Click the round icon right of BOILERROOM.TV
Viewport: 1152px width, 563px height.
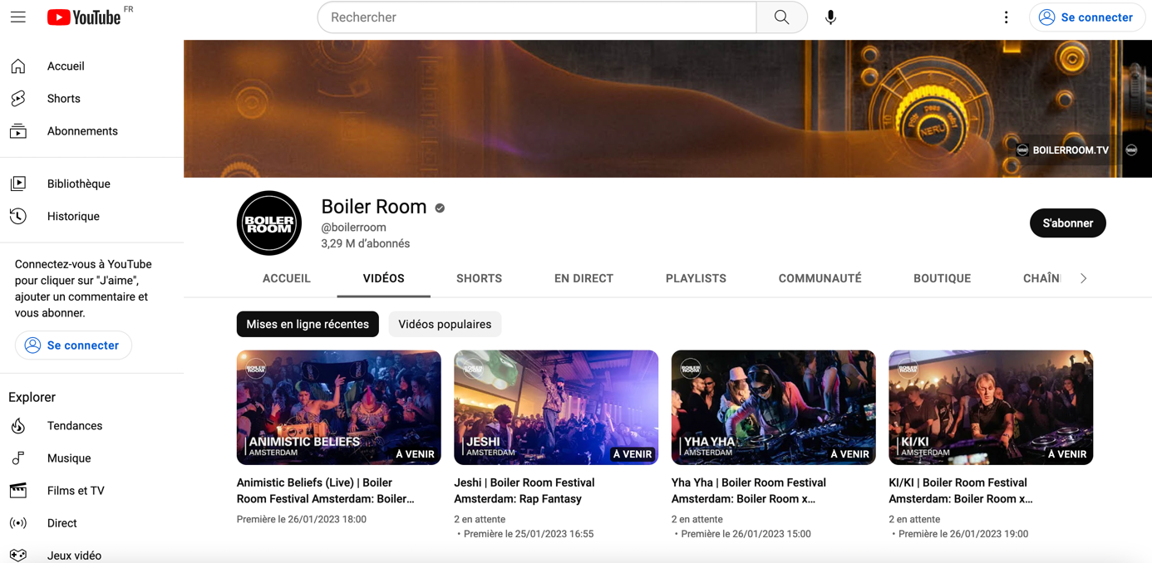(x=1131, y=150)
